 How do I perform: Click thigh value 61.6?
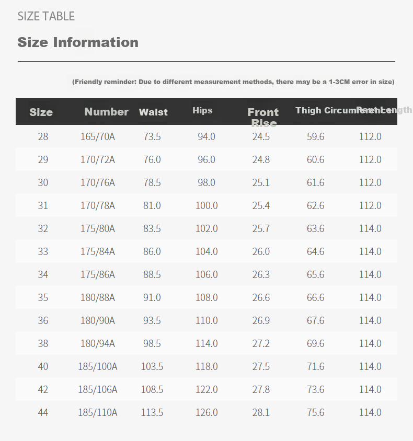click(316, 183)
